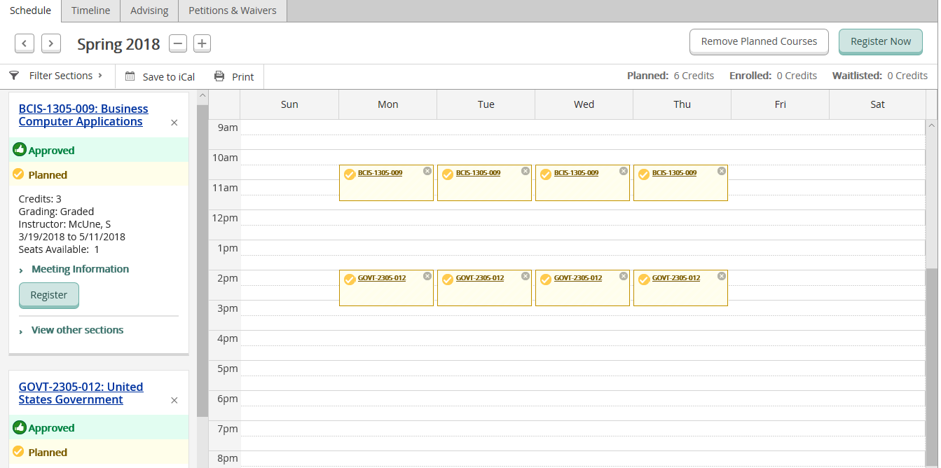The height and width of the screenshot is (468, 941).
Task: Click the course list scrollbar up arrow
Action: [202, 96]
